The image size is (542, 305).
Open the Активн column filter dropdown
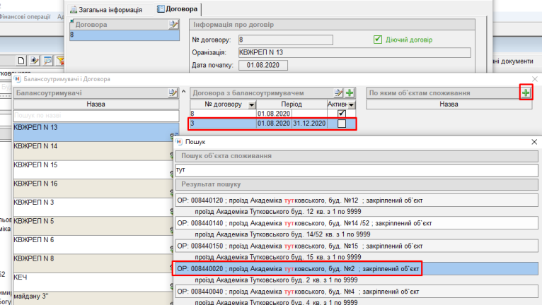pyautogui.click(x=351, y=104)
